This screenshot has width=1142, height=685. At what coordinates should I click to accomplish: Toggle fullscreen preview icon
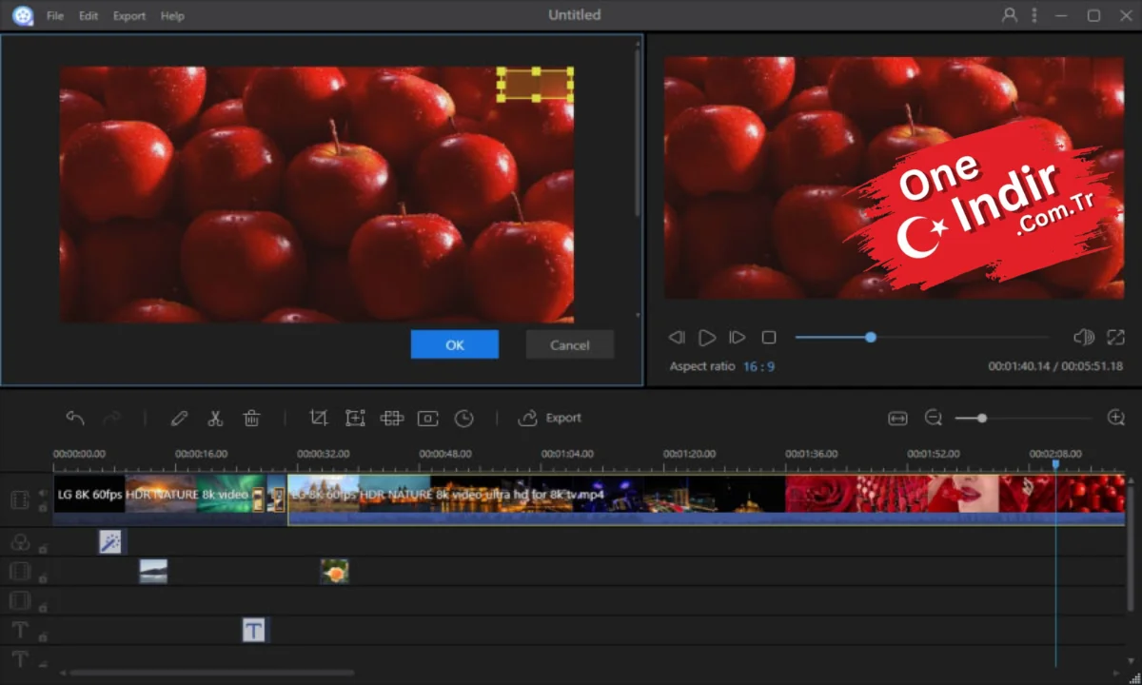click(x=1116, y=338)
